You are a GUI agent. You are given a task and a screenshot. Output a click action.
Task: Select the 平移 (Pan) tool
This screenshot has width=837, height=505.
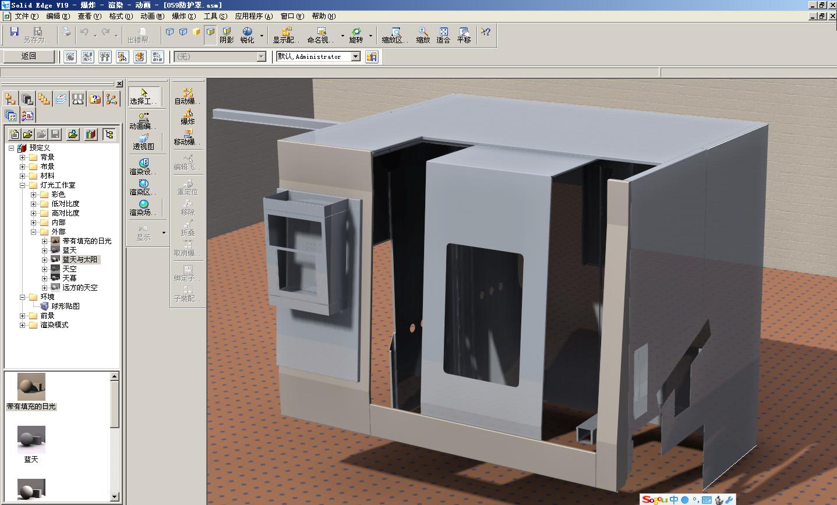(464, 35)
